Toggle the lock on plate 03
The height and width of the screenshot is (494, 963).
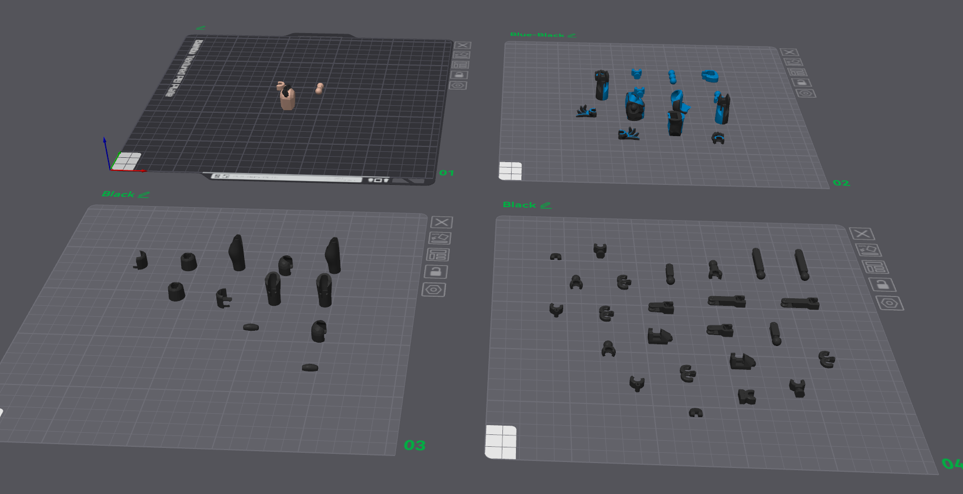[x=436, y=272]
